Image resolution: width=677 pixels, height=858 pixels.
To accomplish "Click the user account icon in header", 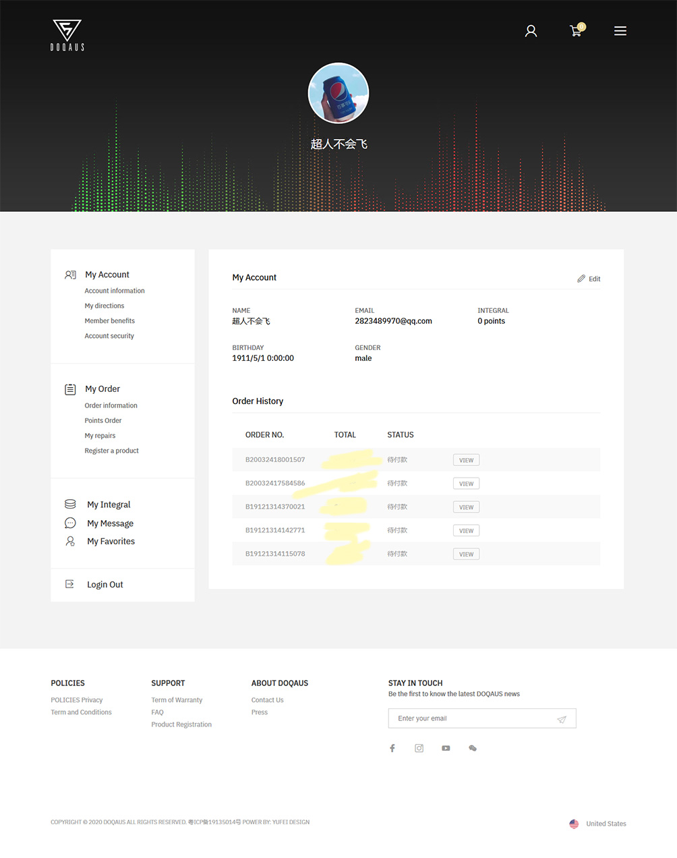I will (531, 31).
